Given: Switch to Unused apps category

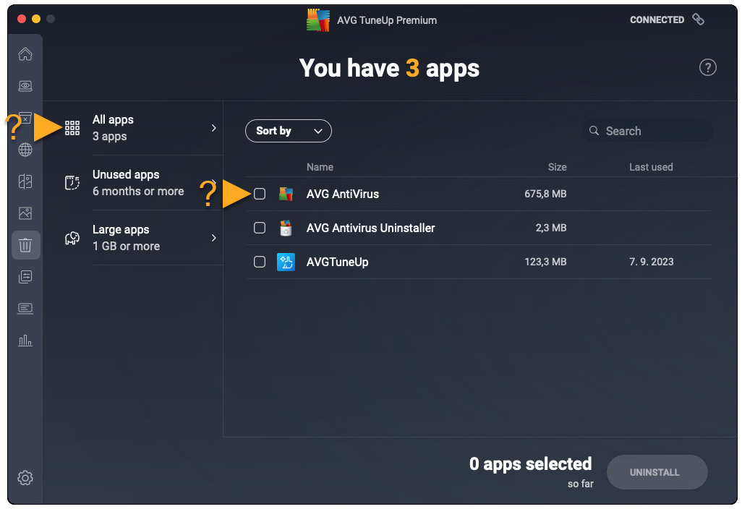Looking at the screenshot, I should [x=137, y=183].
